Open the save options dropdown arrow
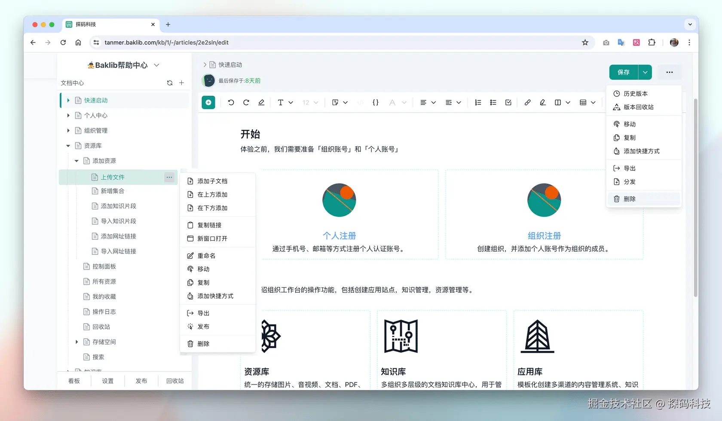 pyautogui.click(x=645, y=72)
